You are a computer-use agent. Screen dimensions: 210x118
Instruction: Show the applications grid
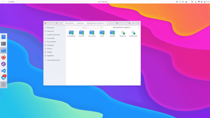click(x=3, y=85)
